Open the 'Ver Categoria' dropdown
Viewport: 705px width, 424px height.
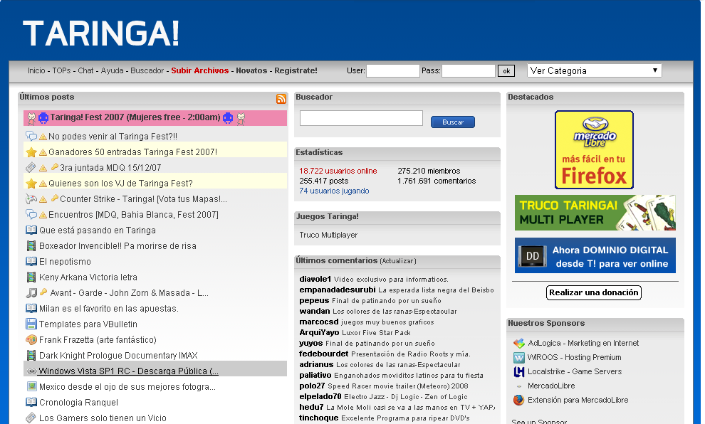click(595, 70)
